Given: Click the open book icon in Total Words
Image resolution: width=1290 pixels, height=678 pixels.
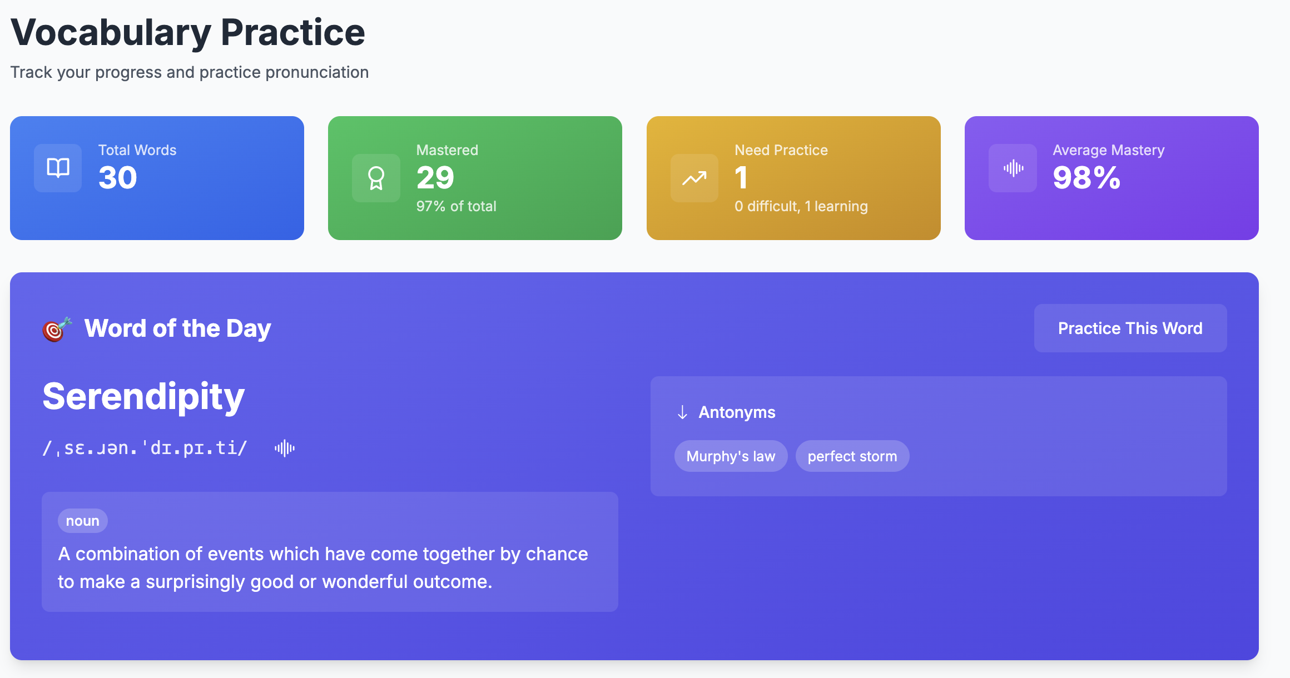Looking at the screenshot, I should [x=58, y=168].
